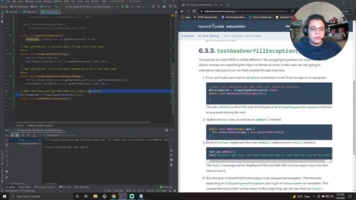Switch to Car.java editor tab
The width and height of the screenshot is (356, 200).
12,12
